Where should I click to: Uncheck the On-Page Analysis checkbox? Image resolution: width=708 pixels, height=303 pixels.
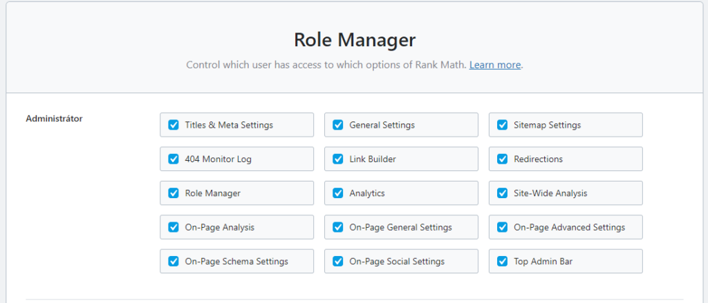174,227
